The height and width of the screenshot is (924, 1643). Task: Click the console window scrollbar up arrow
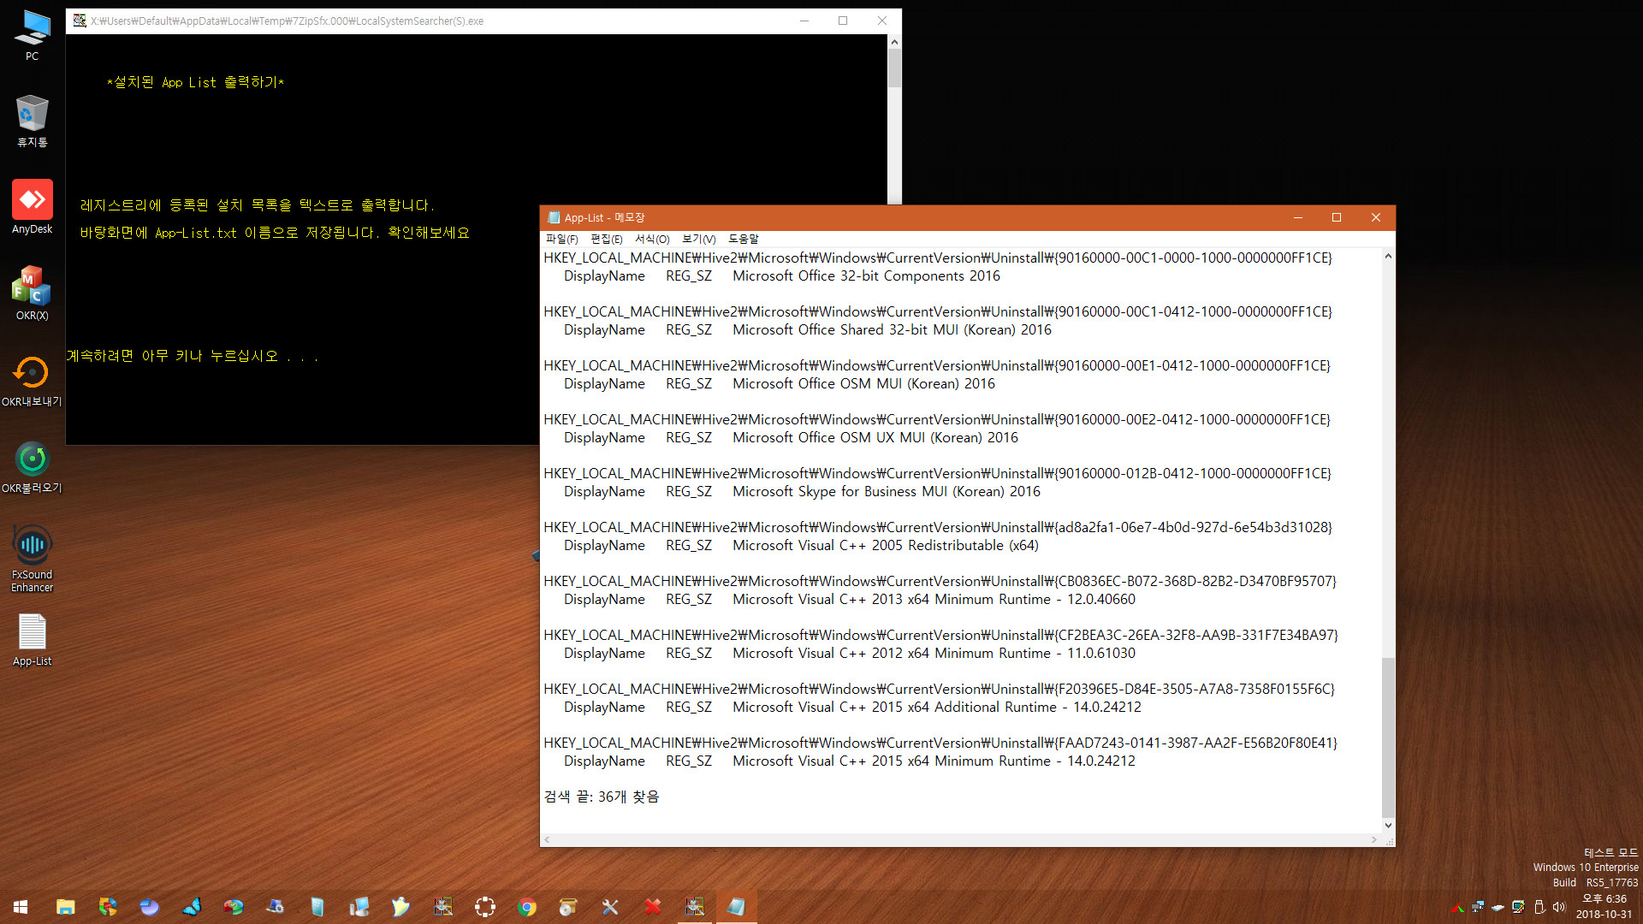(x=894, y=41)
